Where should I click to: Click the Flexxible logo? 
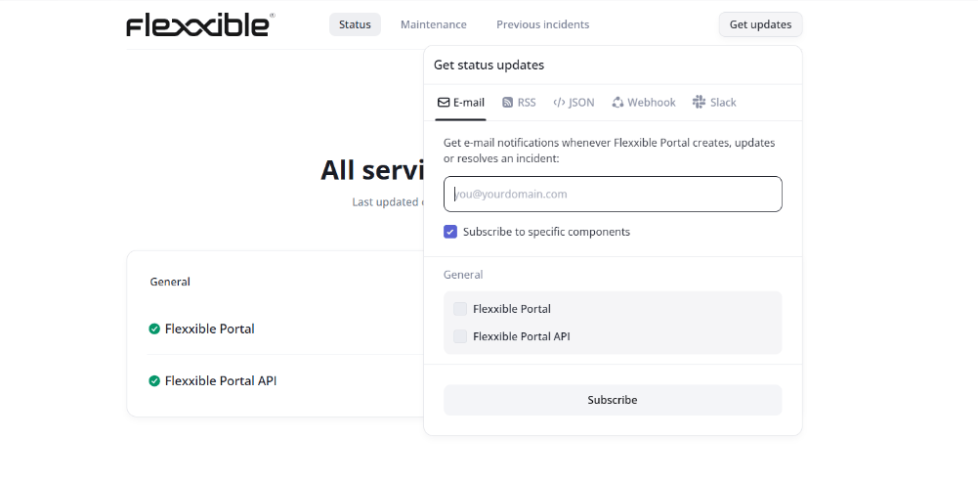(x=200, y=24)
